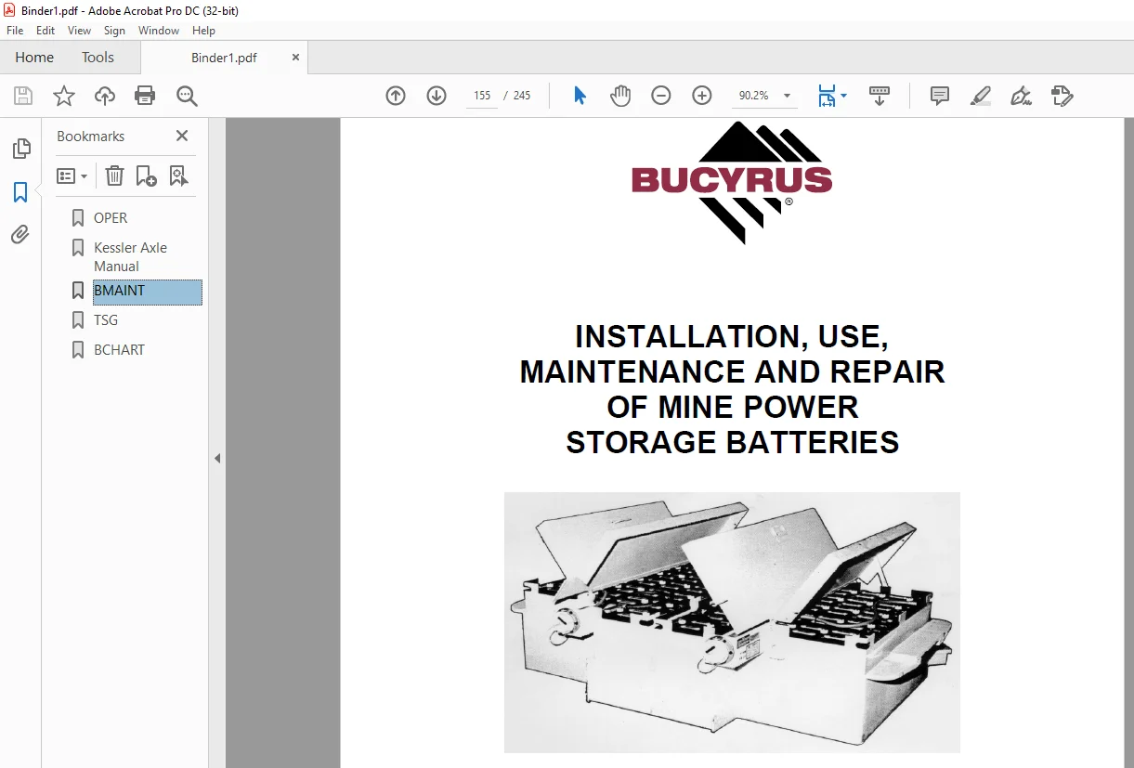
Task: Open the BCHART bookmark
Action: point(120,350)
